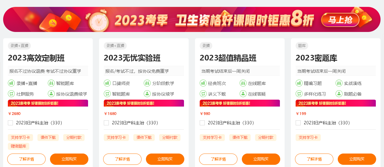Click the 社群服务 feature icon
384x167 pixels.
[x=11, y=94]
